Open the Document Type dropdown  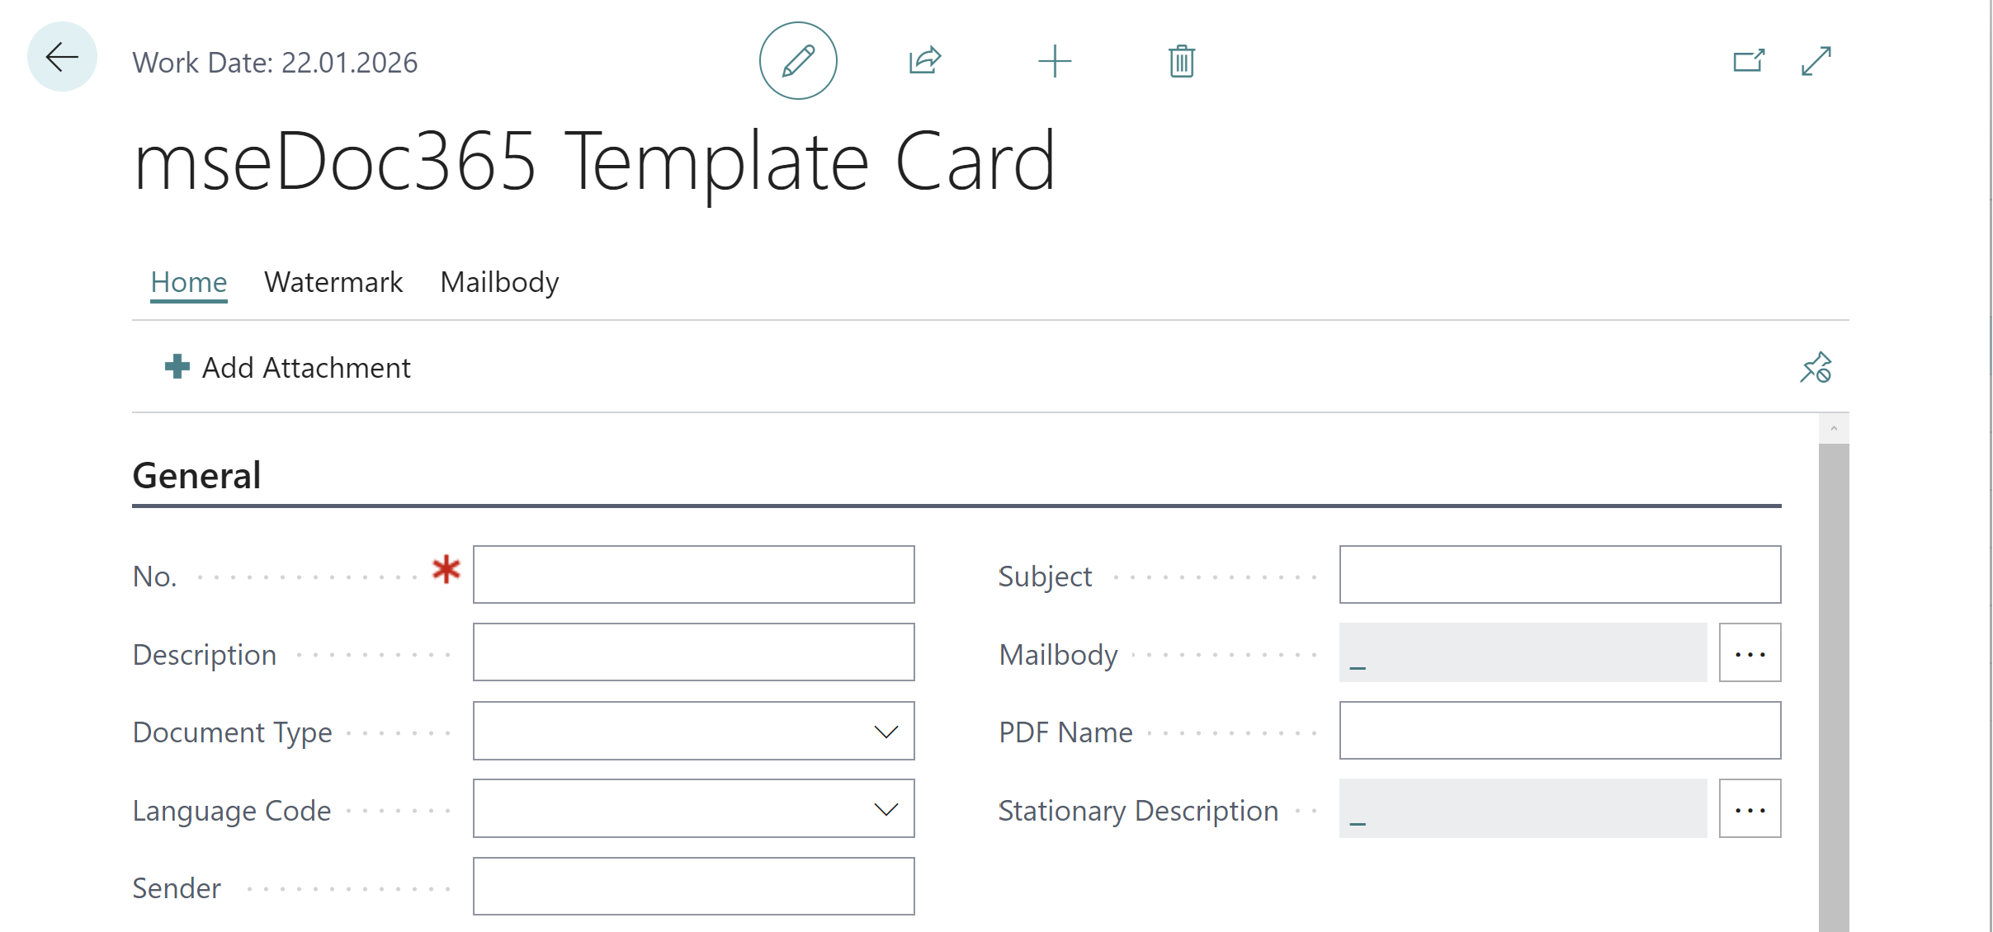(886, 731)
